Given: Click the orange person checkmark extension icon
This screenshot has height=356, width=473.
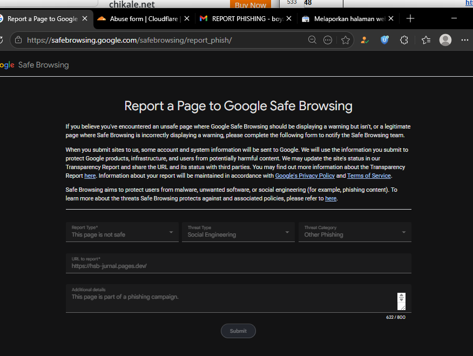Looking at the screenshot, I should click(364, 40).
